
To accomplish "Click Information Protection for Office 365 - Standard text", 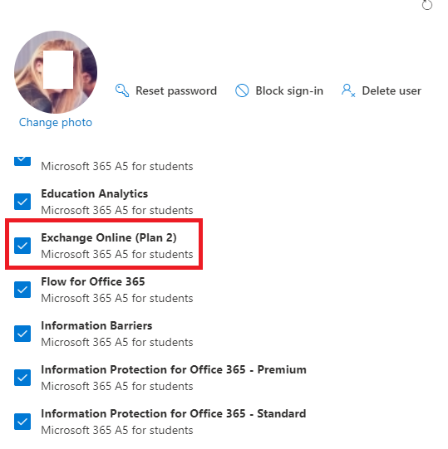I will (x=174, y=414).
